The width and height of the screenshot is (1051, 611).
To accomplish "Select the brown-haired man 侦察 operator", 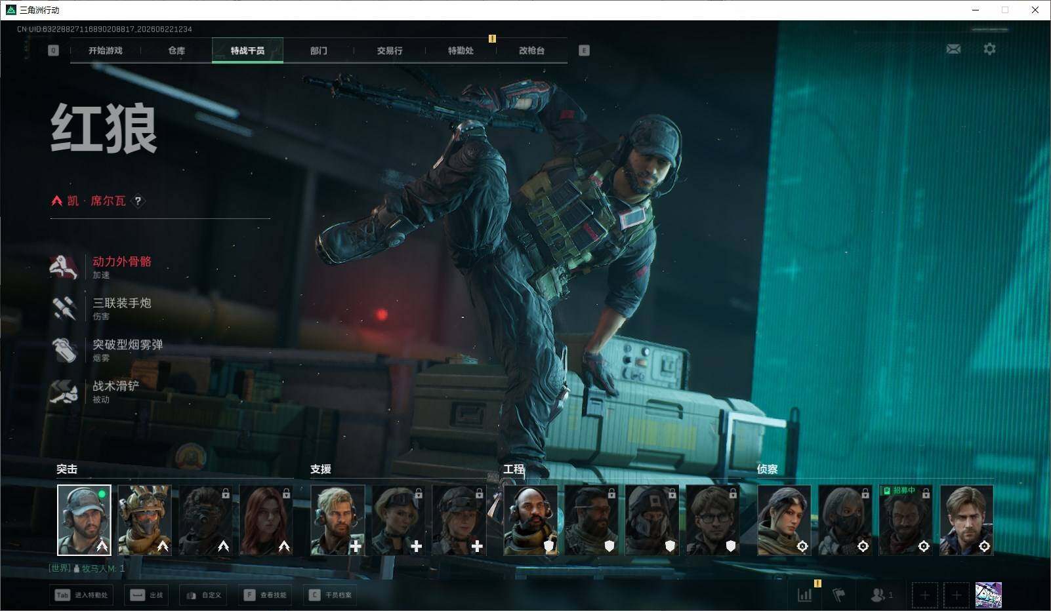I will 966,520.
